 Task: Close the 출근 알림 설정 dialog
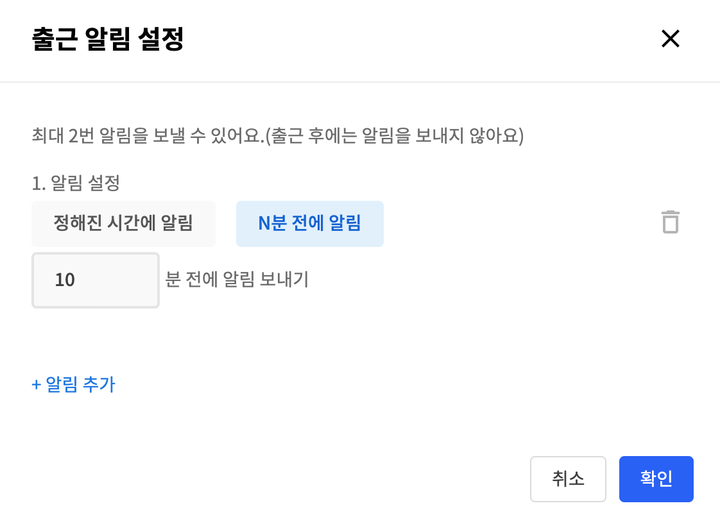click(x=671, y=38)
